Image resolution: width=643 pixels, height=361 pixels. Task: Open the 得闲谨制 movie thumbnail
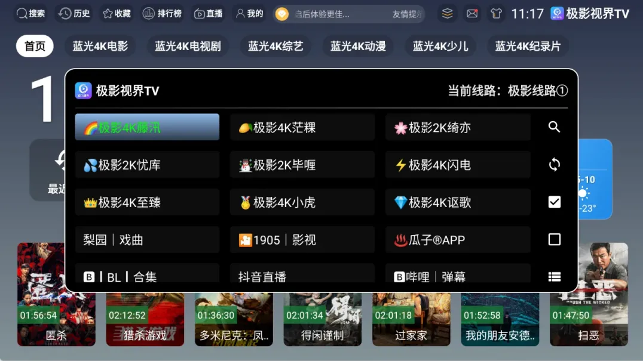[322, 319]
